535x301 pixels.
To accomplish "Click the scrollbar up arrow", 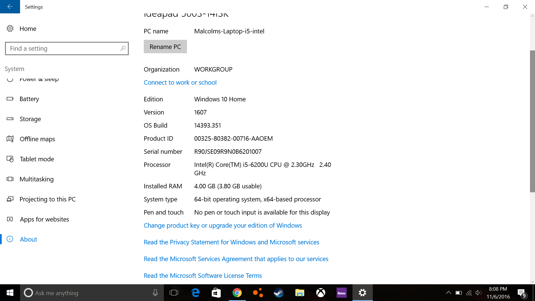I will (x=532, y=16).
